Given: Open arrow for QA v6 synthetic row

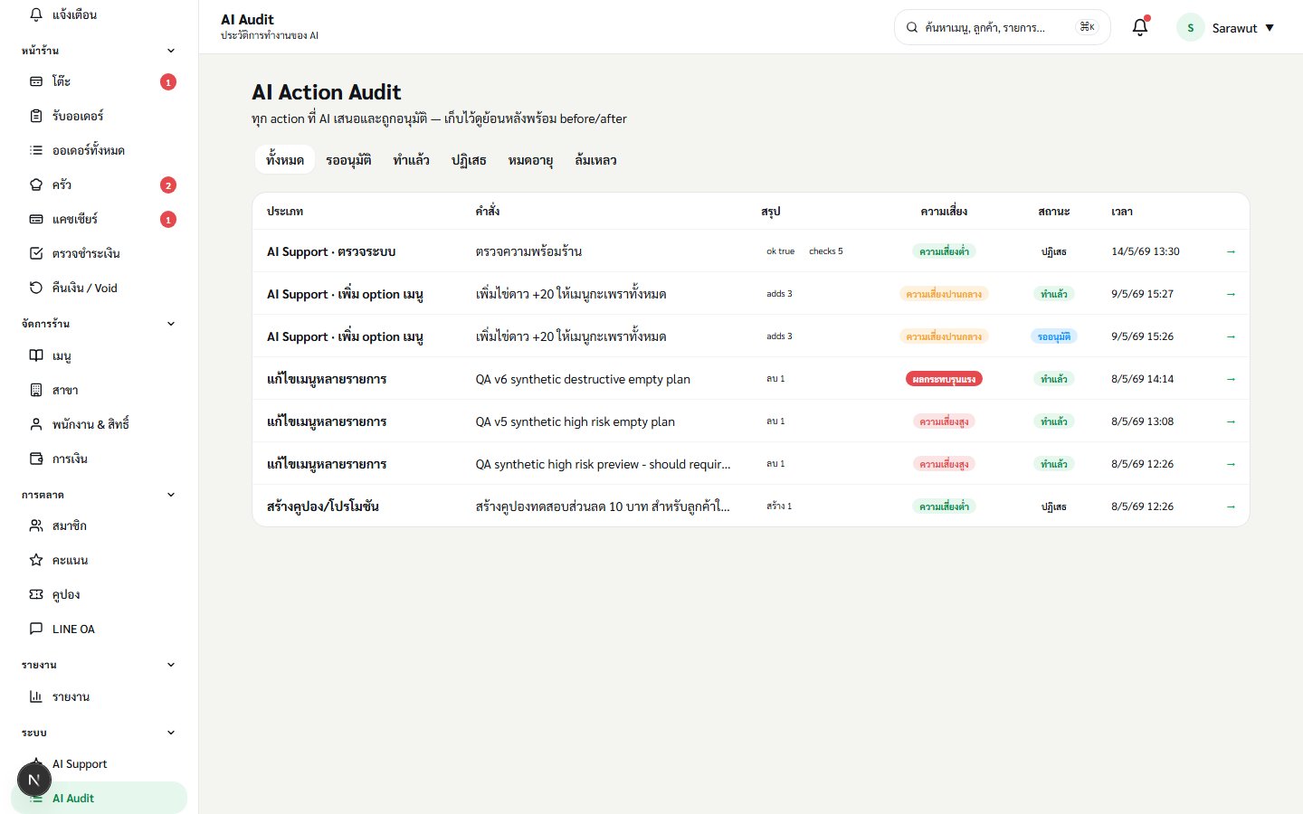Looking at the screenshot, I should coord(1231,379).
